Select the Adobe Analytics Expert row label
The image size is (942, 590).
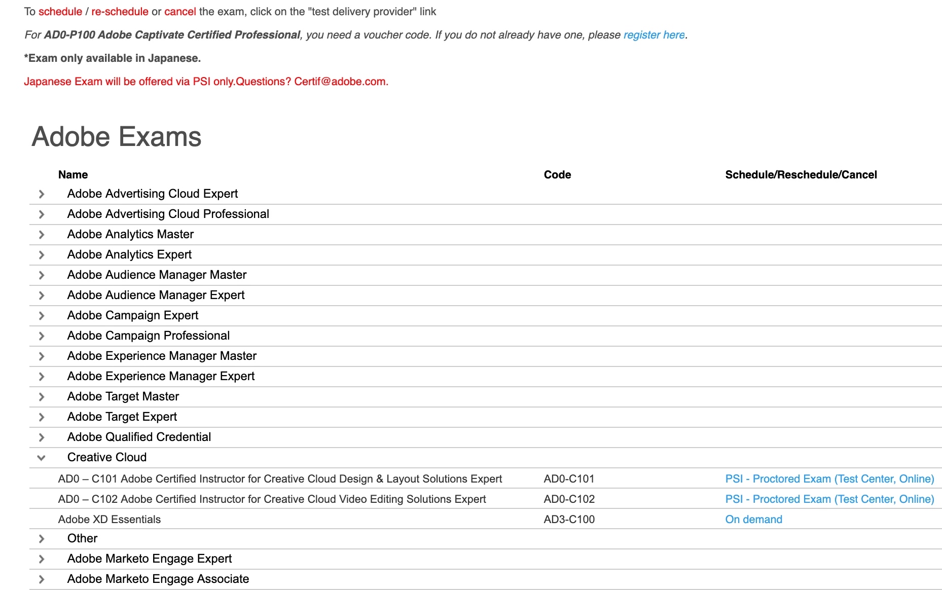130,254
